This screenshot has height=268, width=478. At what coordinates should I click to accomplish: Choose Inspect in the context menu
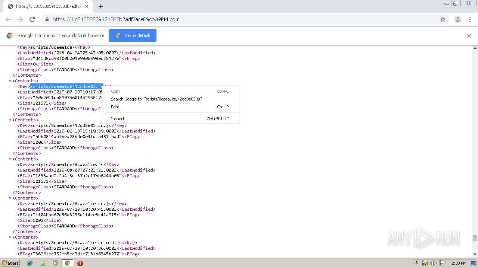click(x=170, y=119)
